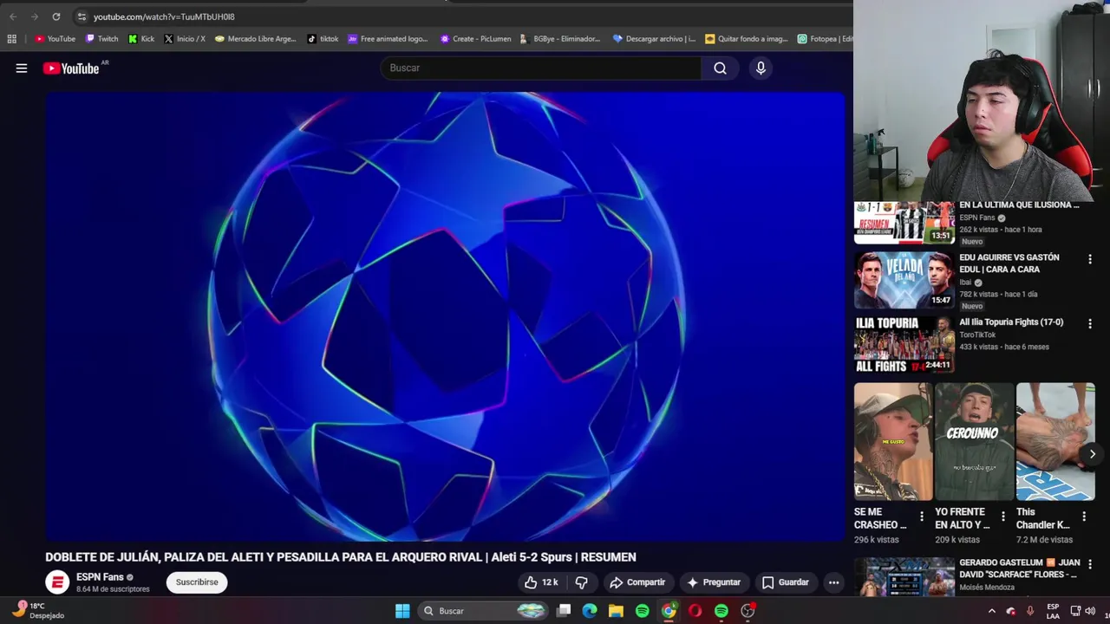Open options menu for All Ilia Topuria Fights
The width and height of the screenshot is (1110, 624).
[1090, 324]
